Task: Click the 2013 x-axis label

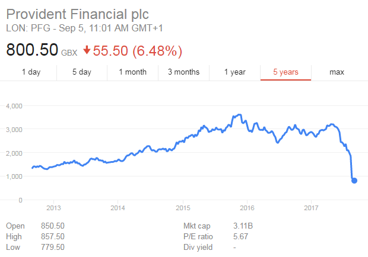Action: tap(53, 207)
